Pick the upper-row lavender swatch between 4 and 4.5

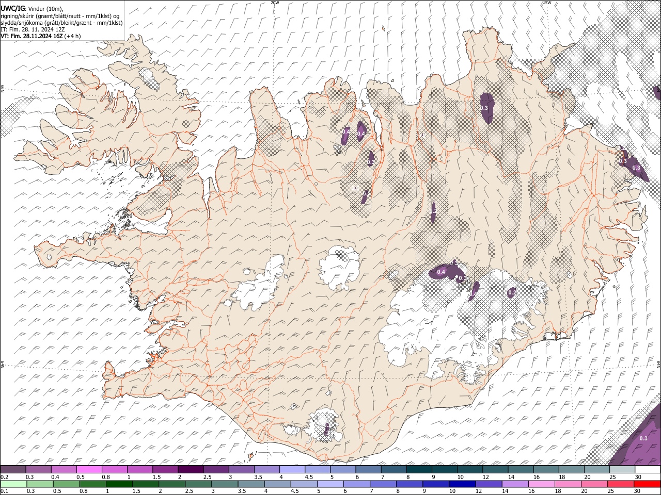point(292,469)
